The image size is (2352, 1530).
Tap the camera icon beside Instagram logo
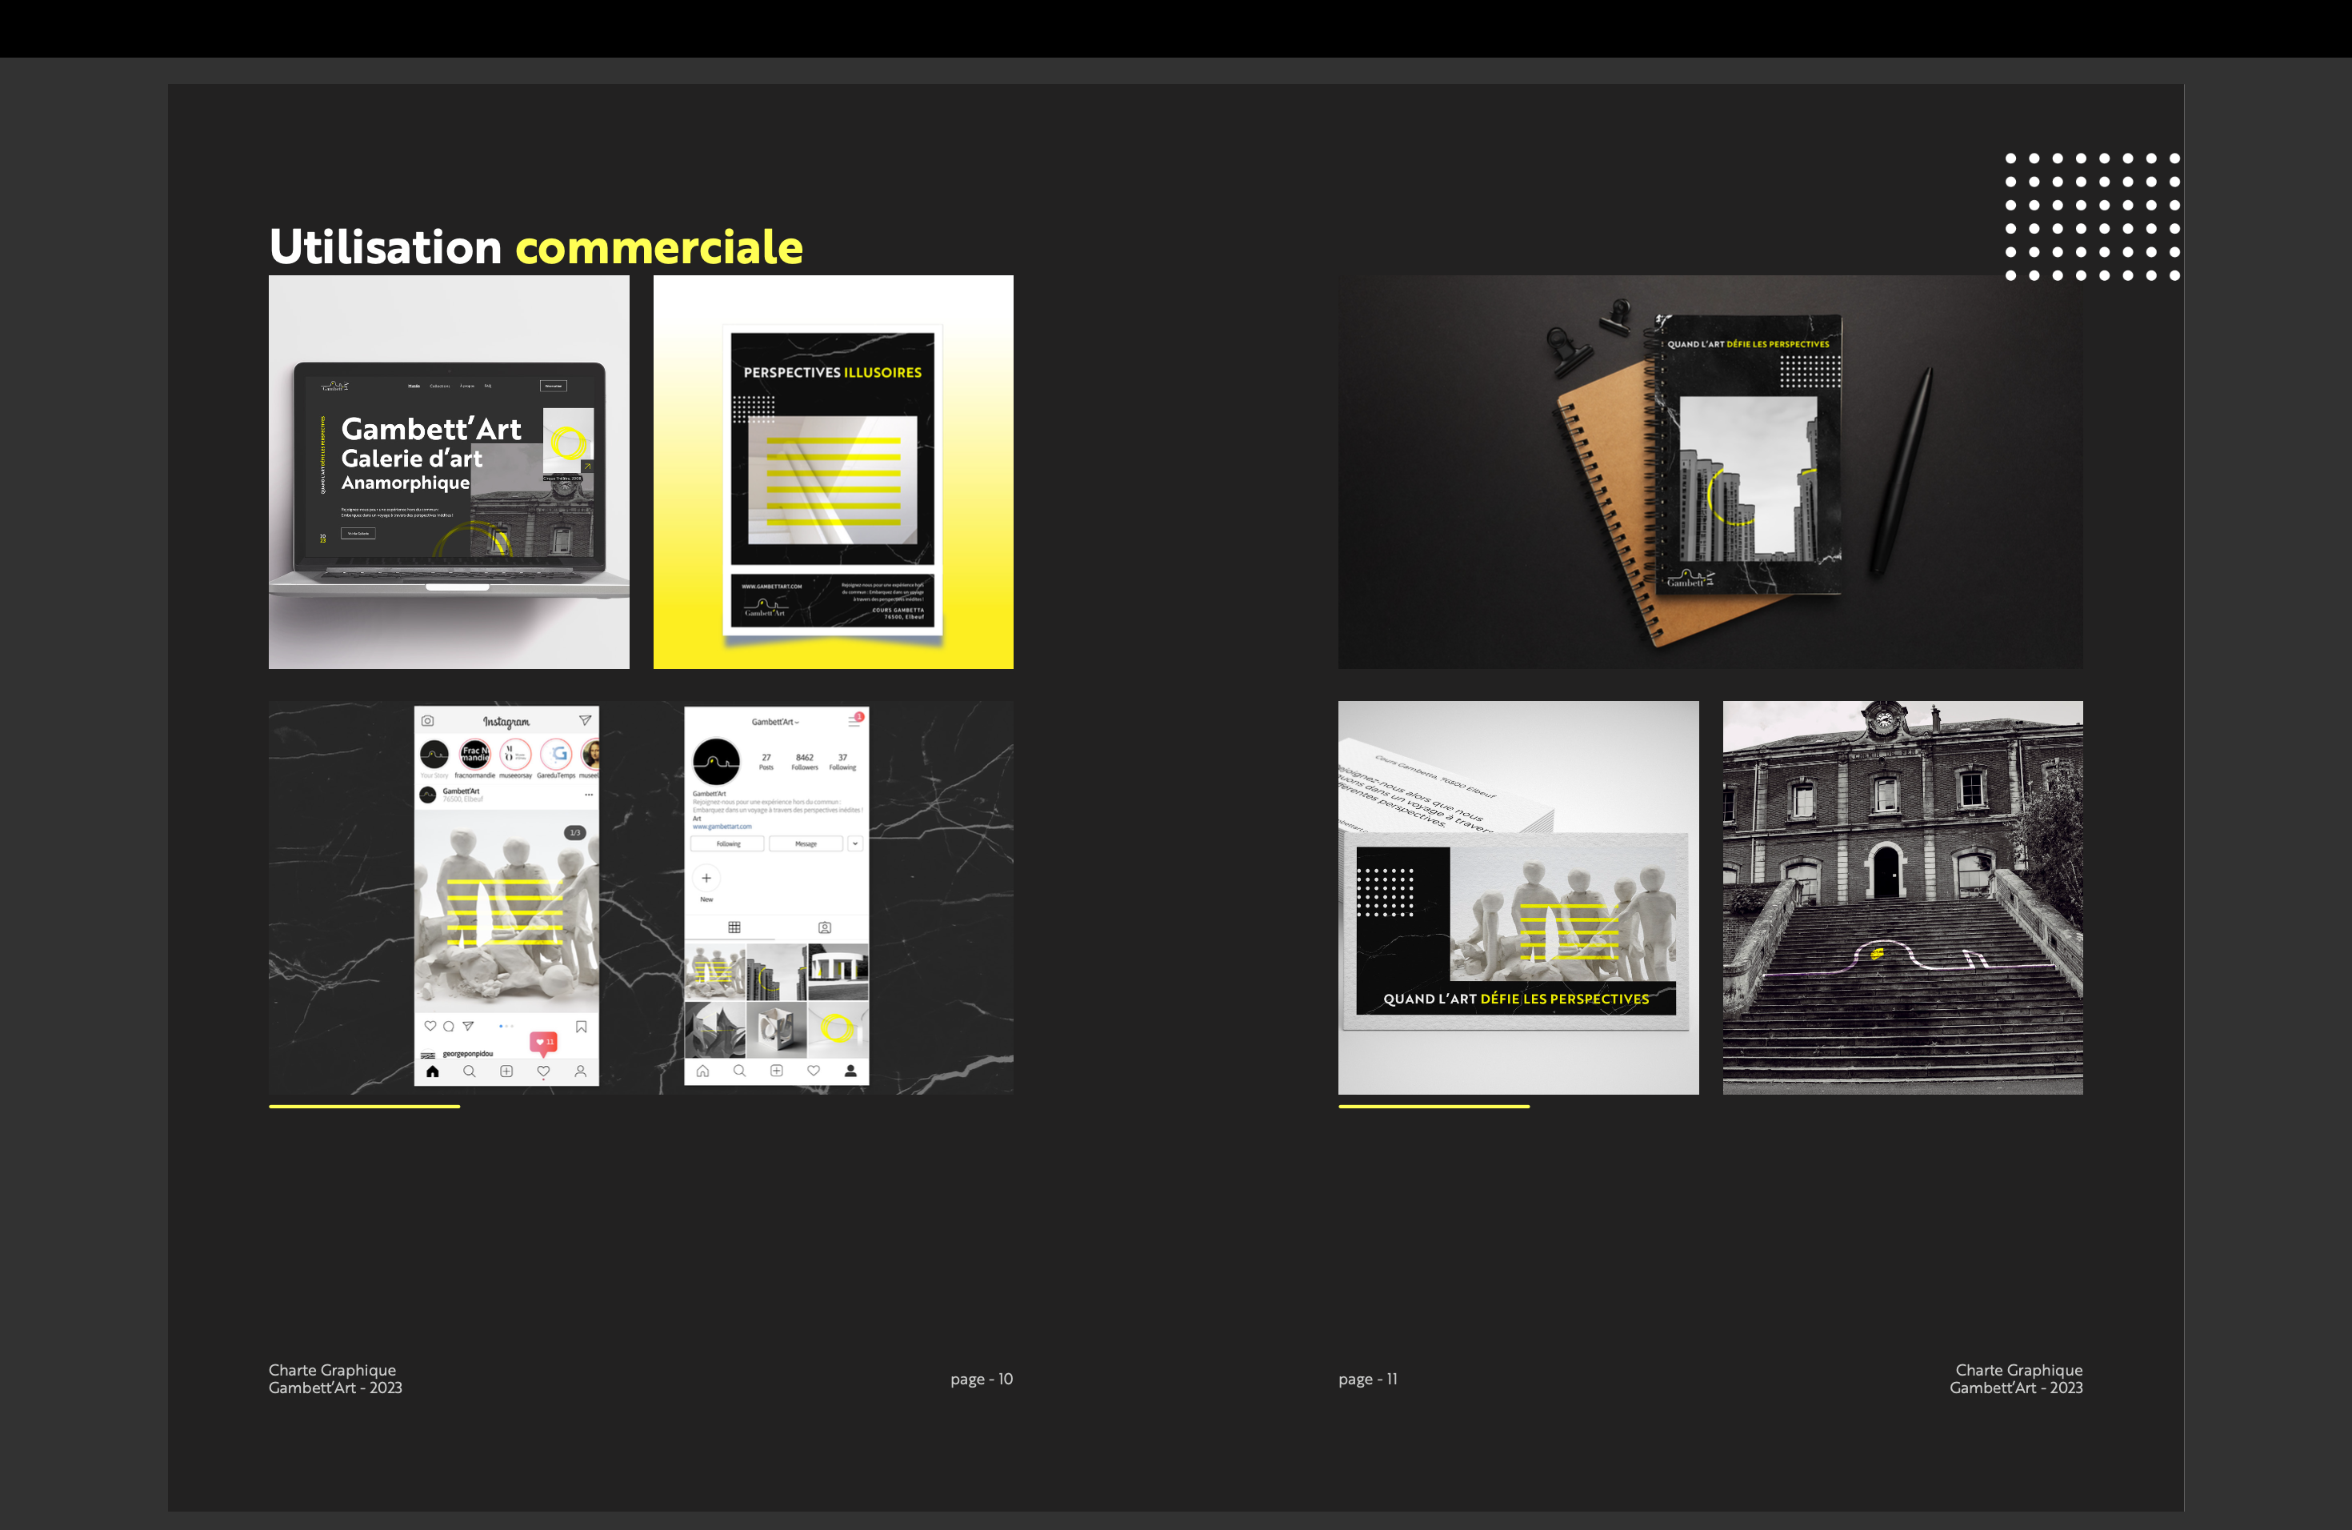(428, 722)
